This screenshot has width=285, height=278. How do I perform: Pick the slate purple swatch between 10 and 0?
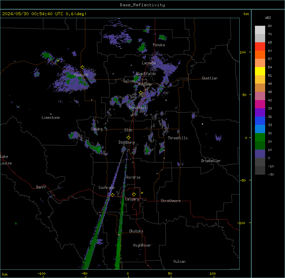(260, 154)
